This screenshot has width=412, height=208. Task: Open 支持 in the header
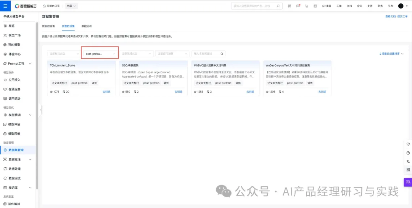[370, 6]
